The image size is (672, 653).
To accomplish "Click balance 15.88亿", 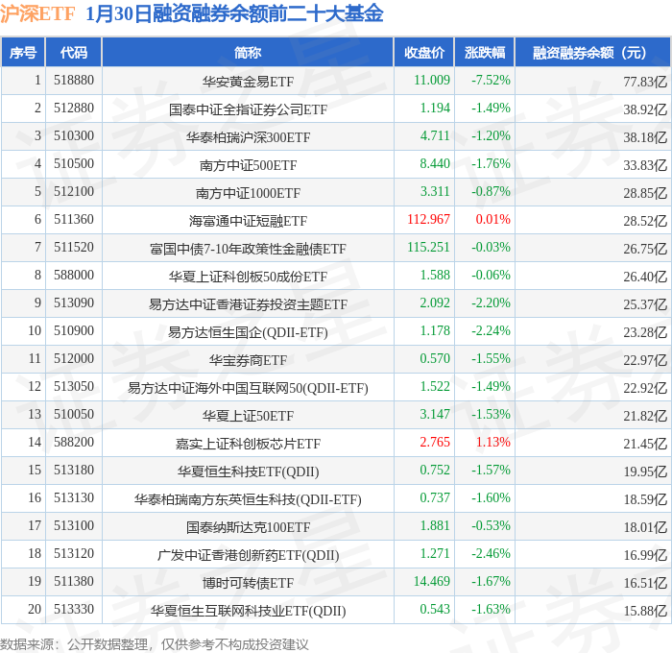I will 645,611.
